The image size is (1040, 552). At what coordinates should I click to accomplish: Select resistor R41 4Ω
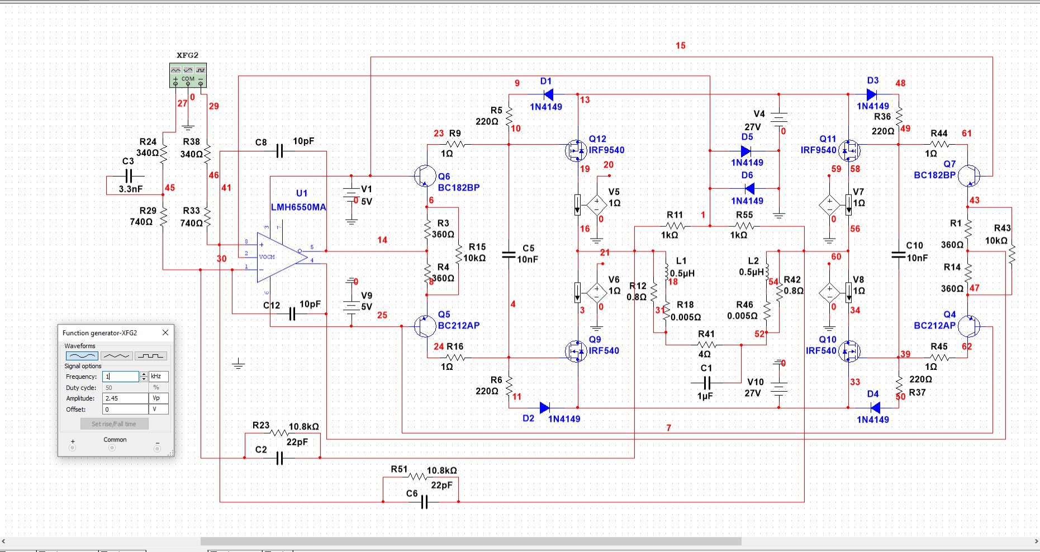pos(706,345)
